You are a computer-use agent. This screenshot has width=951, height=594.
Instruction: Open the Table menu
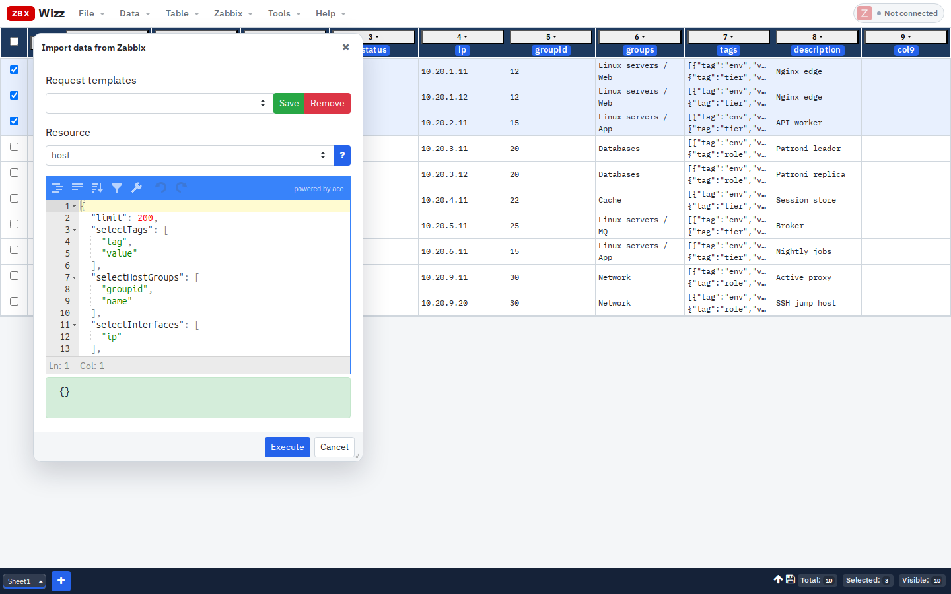(x=182, y=13)
